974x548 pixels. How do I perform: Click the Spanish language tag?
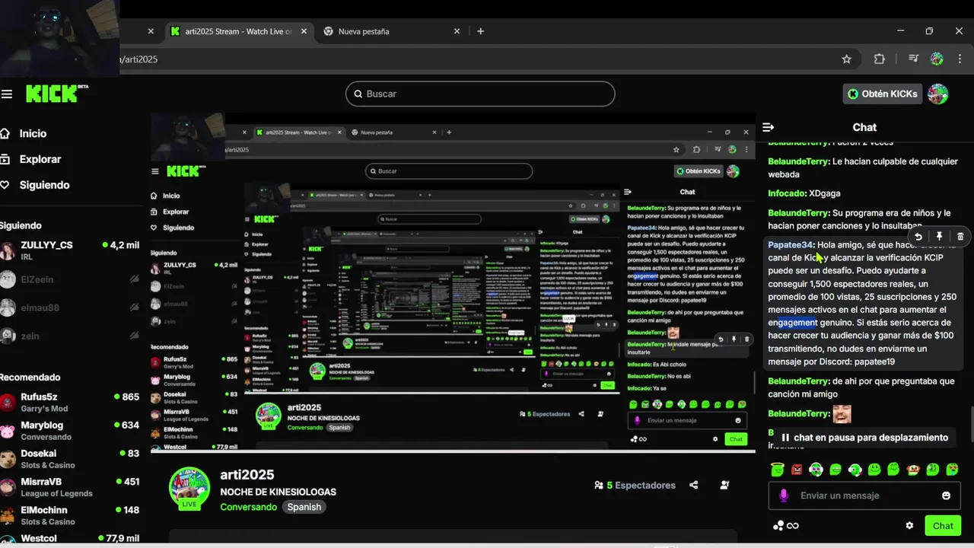pos(304,507)
